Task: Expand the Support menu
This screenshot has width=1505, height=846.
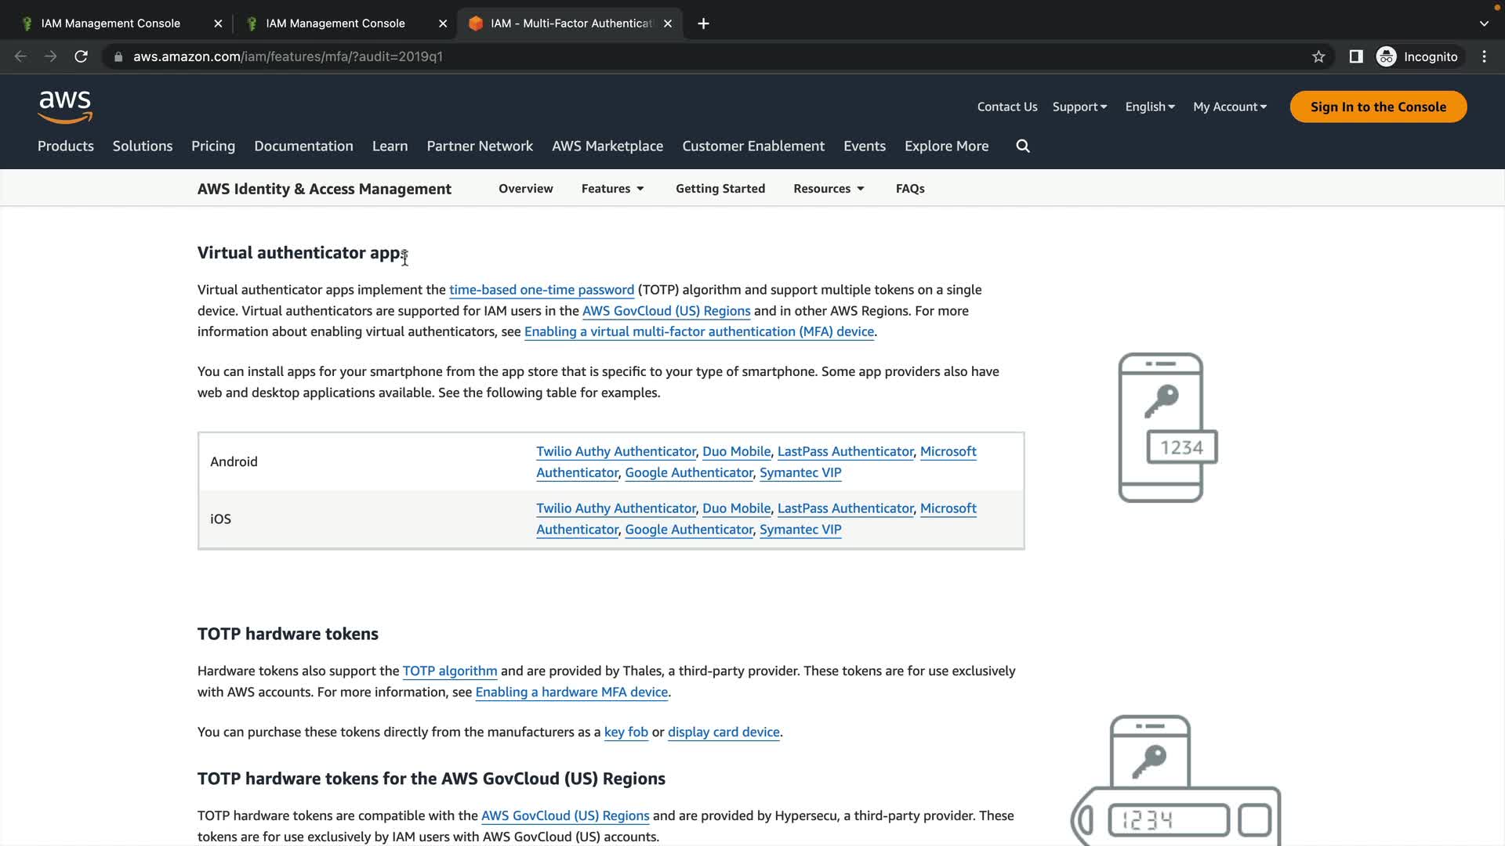Action: tap(1079, 107)
